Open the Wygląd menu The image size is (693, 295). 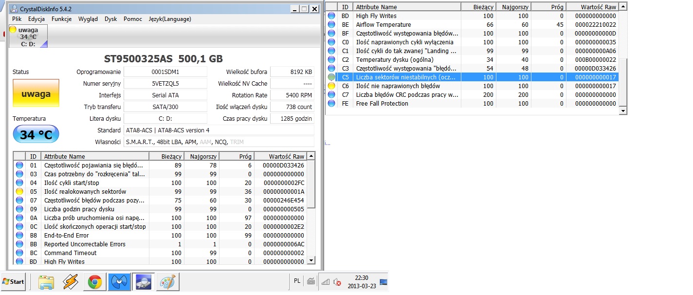pyautogui.click(x=88, y=19)
